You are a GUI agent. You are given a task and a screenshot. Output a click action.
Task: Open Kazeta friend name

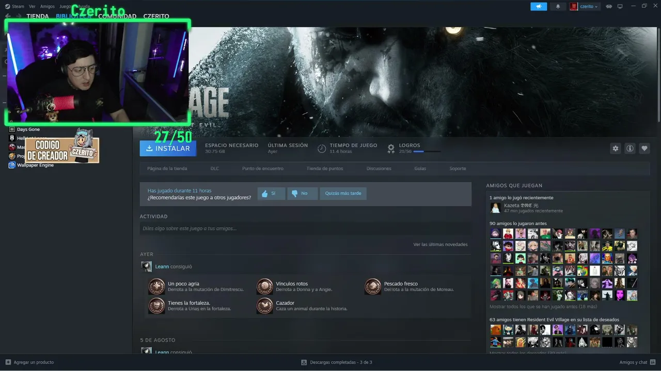click(x=521, y=205)
